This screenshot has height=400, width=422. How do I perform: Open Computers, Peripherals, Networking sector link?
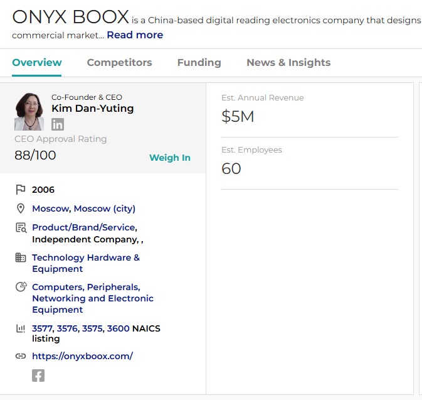[x=93, y=298]
